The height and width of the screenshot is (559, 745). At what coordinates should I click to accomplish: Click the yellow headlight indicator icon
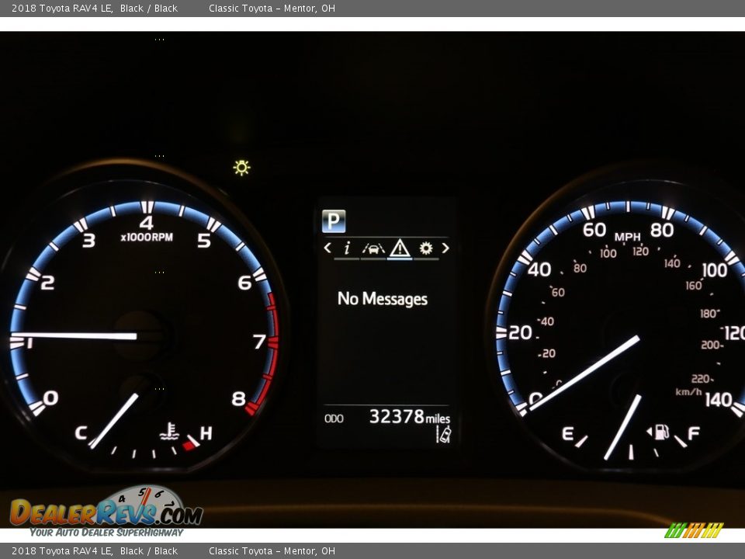[x=241, y=168]
